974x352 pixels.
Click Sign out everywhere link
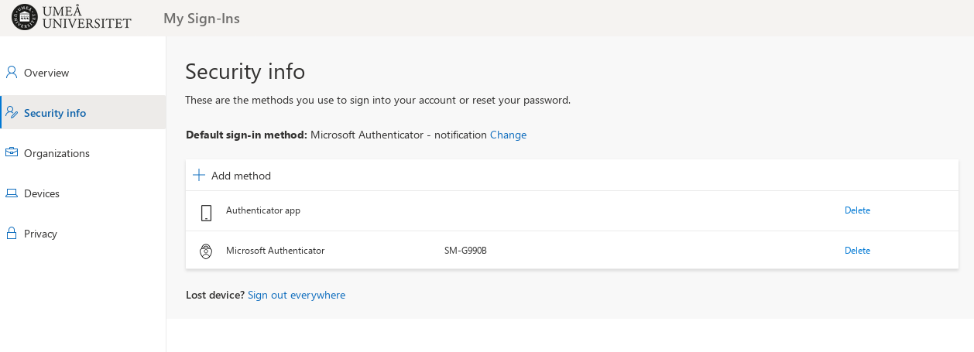click(x=297, y=295)
